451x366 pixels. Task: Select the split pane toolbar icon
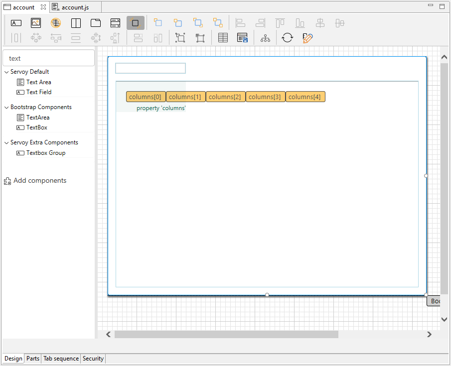(x=76, y=23)
